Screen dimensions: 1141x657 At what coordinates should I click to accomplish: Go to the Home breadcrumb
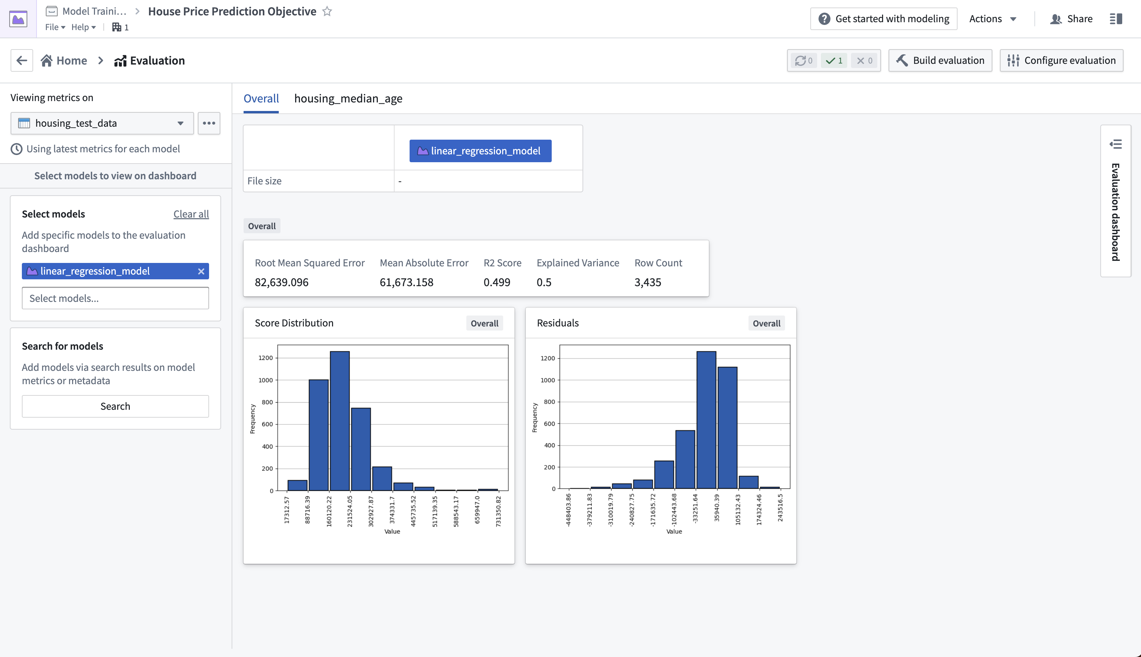64,60
